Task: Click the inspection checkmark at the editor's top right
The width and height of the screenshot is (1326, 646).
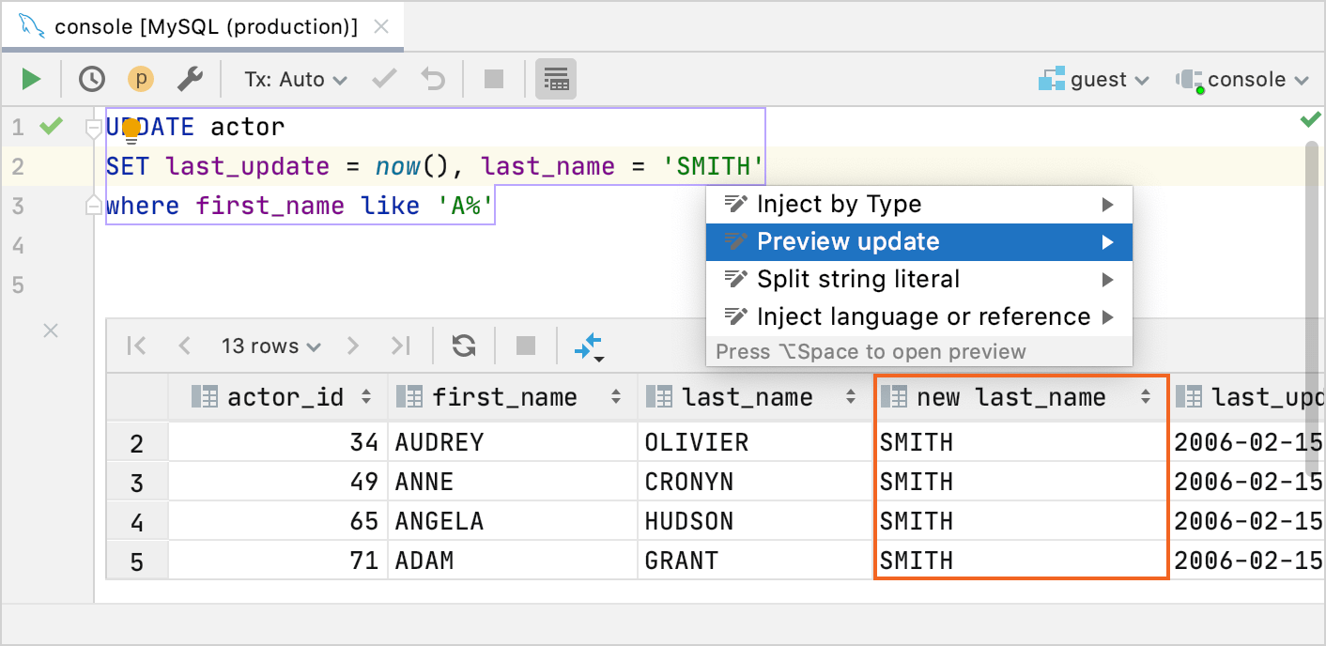Action: 1310,120
